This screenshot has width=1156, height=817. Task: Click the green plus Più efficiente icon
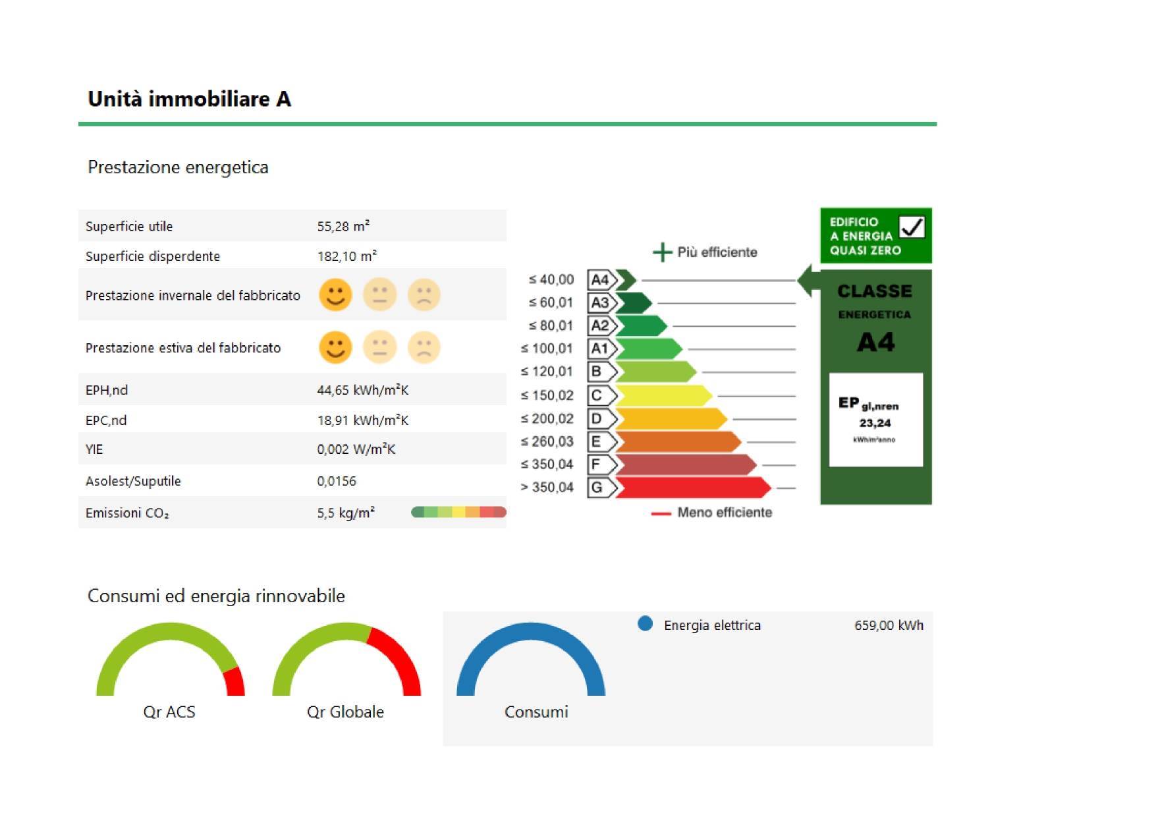pos(662,252)
